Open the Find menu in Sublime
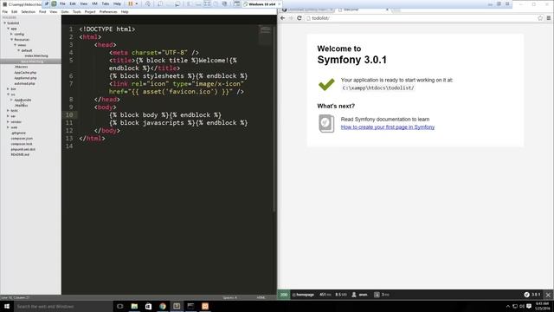 pos(42,11)
